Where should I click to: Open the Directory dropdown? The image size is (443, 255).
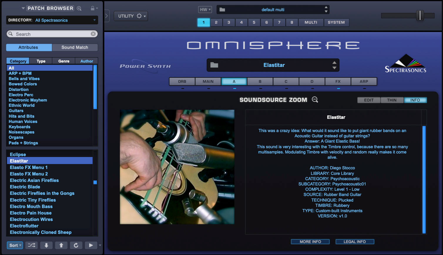tap(52, 20)
